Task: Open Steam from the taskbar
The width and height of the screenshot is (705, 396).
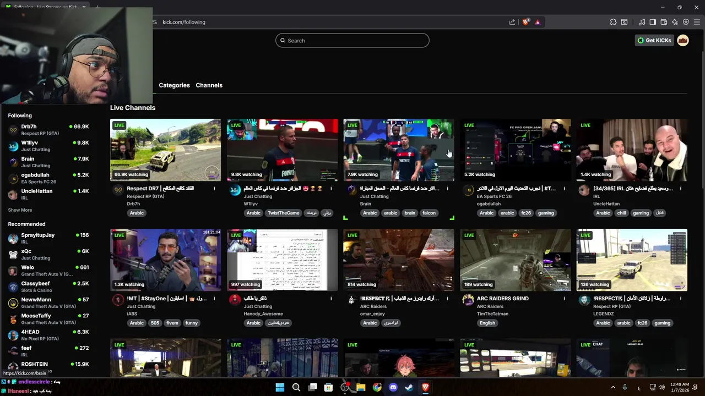Action: 409,387
